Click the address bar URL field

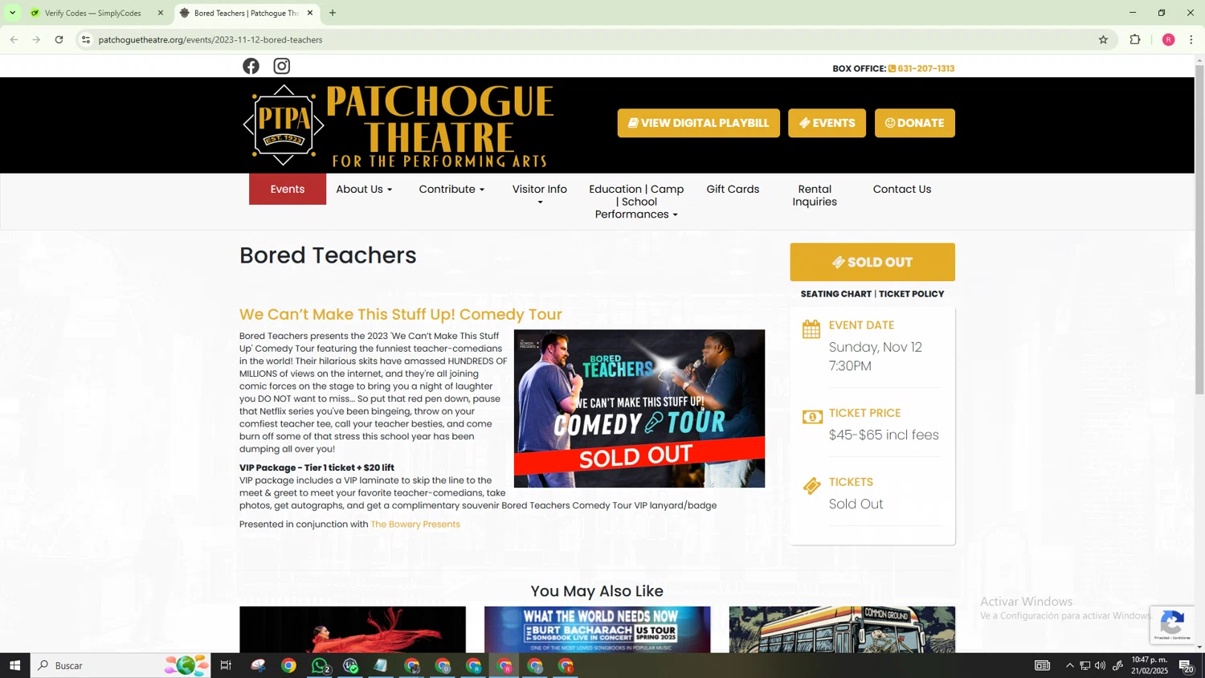point(593,39)
